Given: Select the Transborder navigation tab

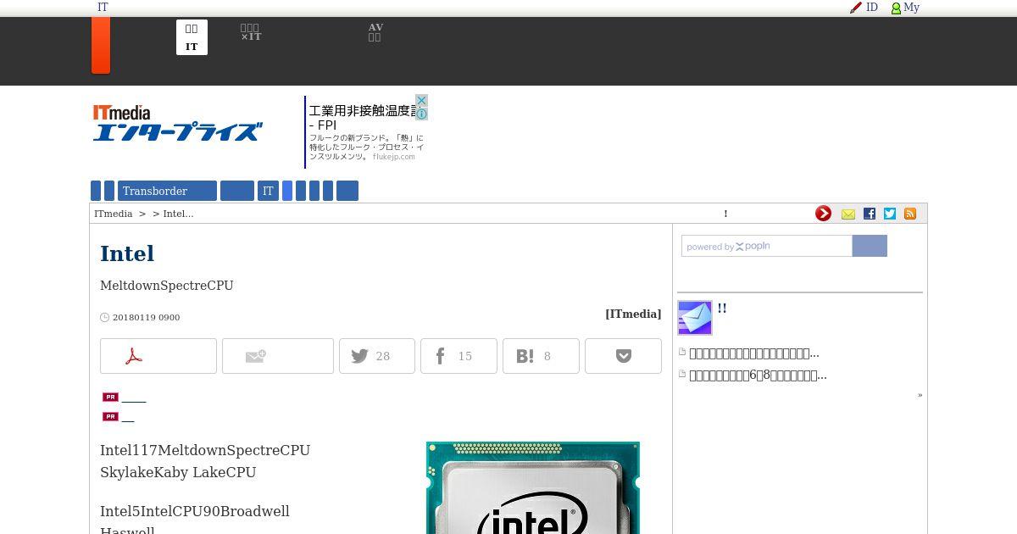Looking at the screenshot, I should [167, 191].
